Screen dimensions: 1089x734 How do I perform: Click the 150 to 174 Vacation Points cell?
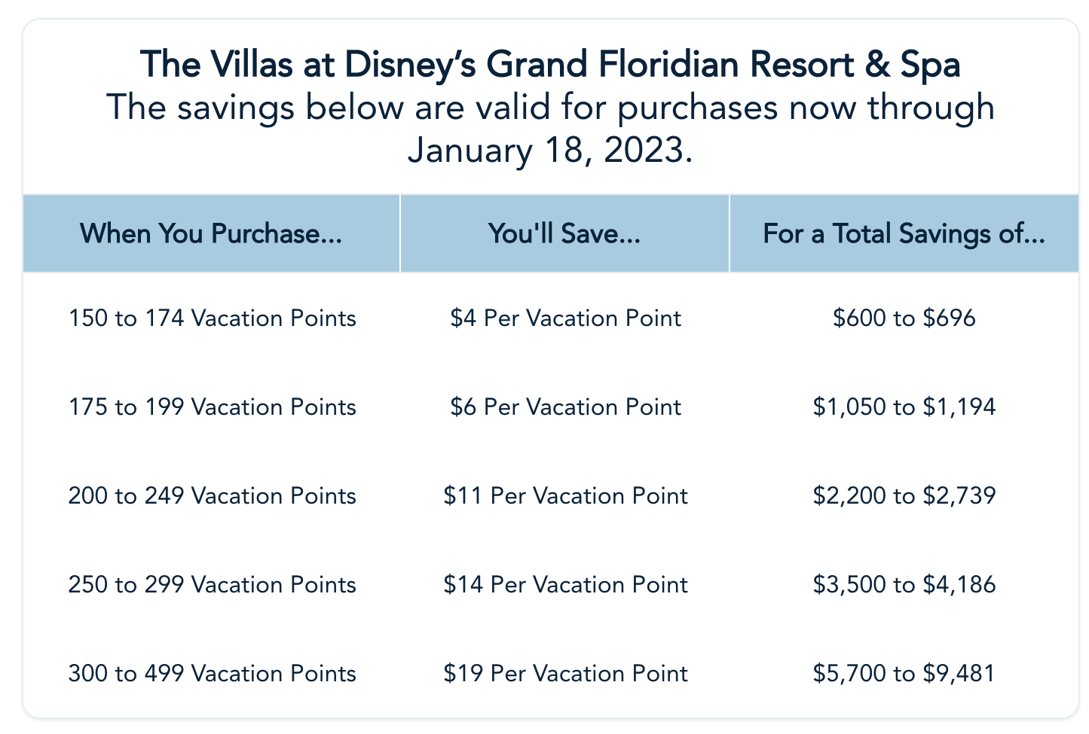(x=212, y=318)
